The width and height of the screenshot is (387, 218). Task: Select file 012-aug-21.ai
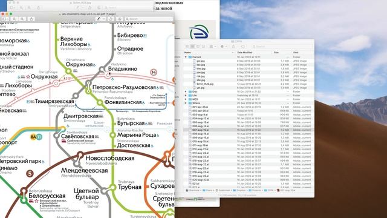200,149
